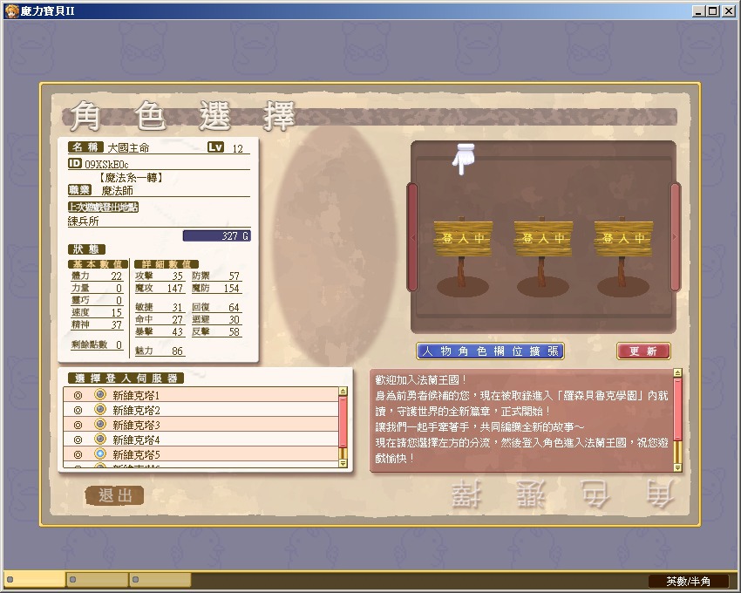
Task: Click the server list scroll-down arrow
Action: coord(343,463)
